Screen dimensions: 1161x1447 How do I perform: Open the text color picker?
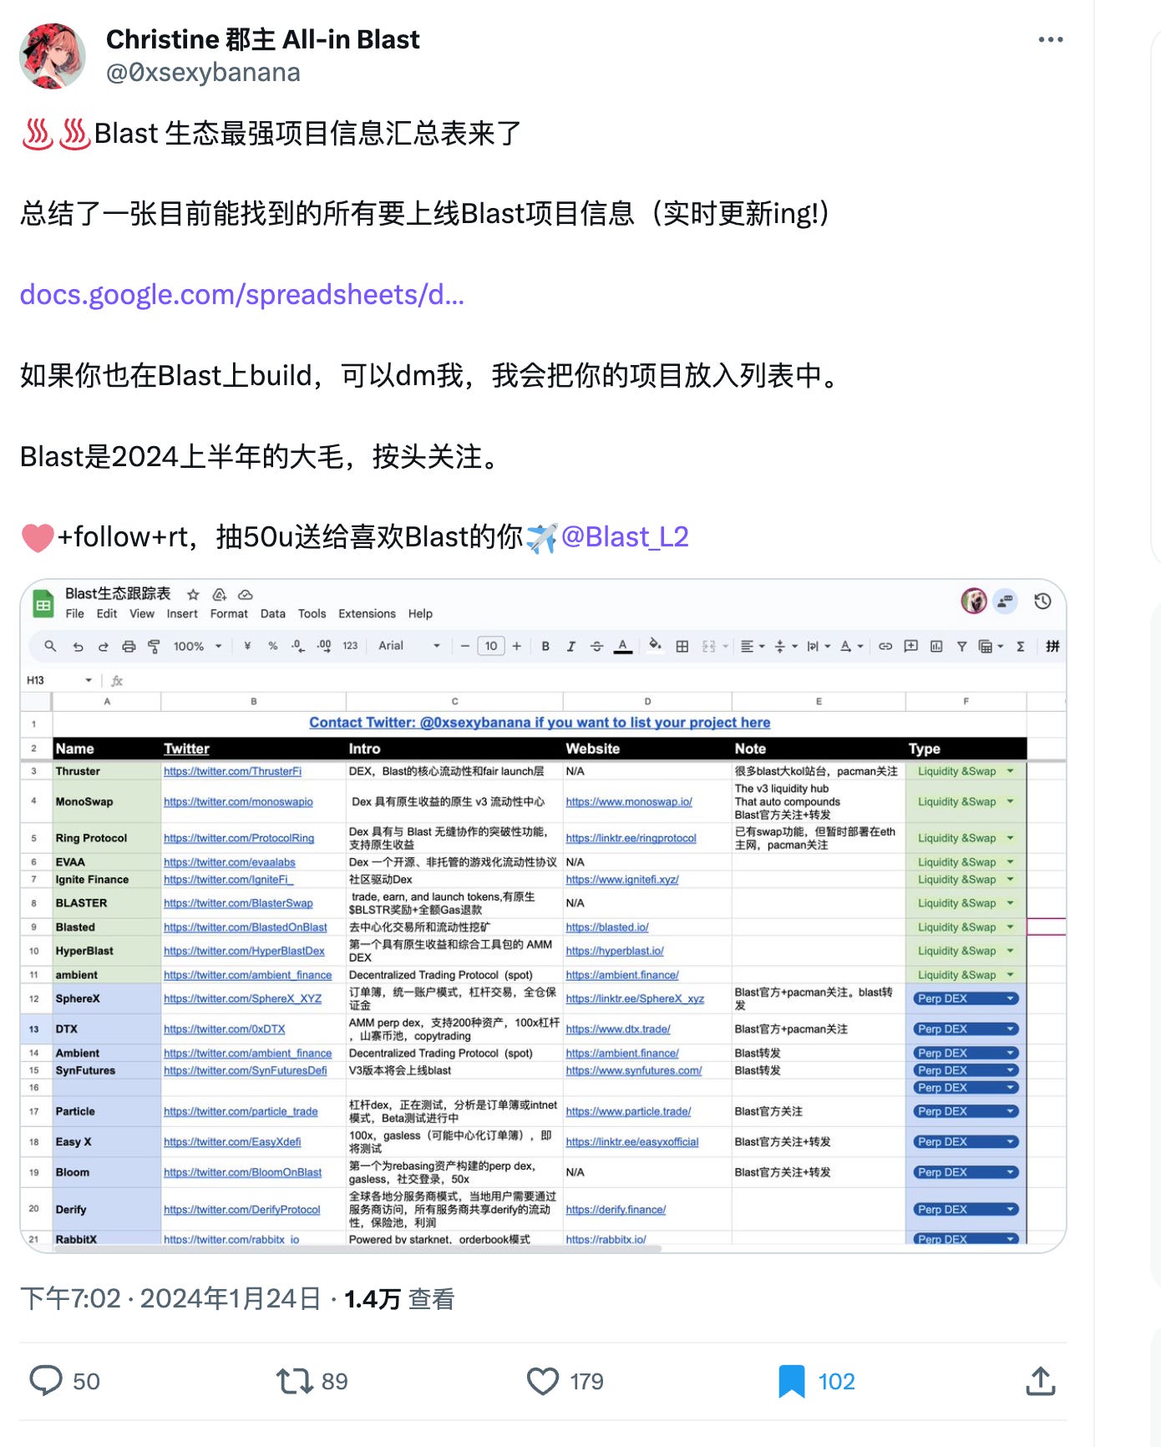point(623,646)
